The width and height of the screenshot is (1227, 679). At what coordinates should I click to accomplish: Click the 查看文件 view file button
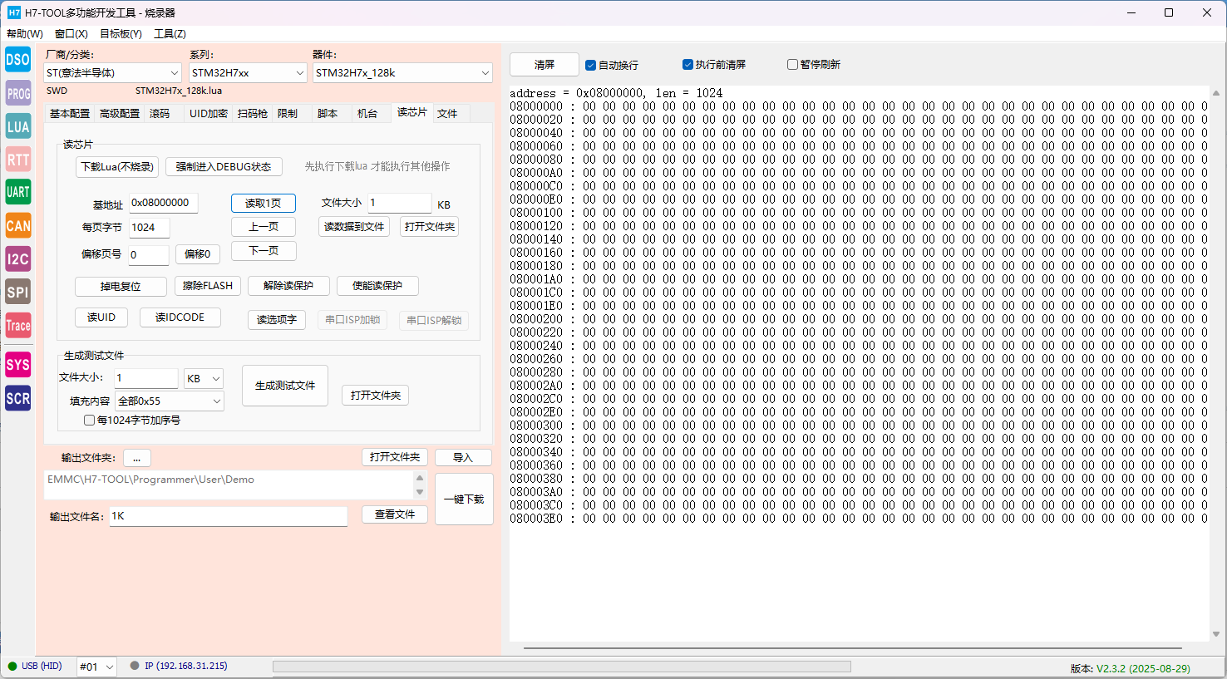(x=395, y=514)
